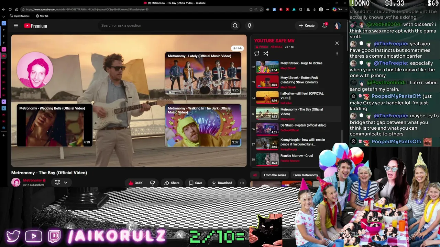This screenshot has width=440, height=247.
Task: Click the pink channel avatar end card
Action: (x=35, y=70)
